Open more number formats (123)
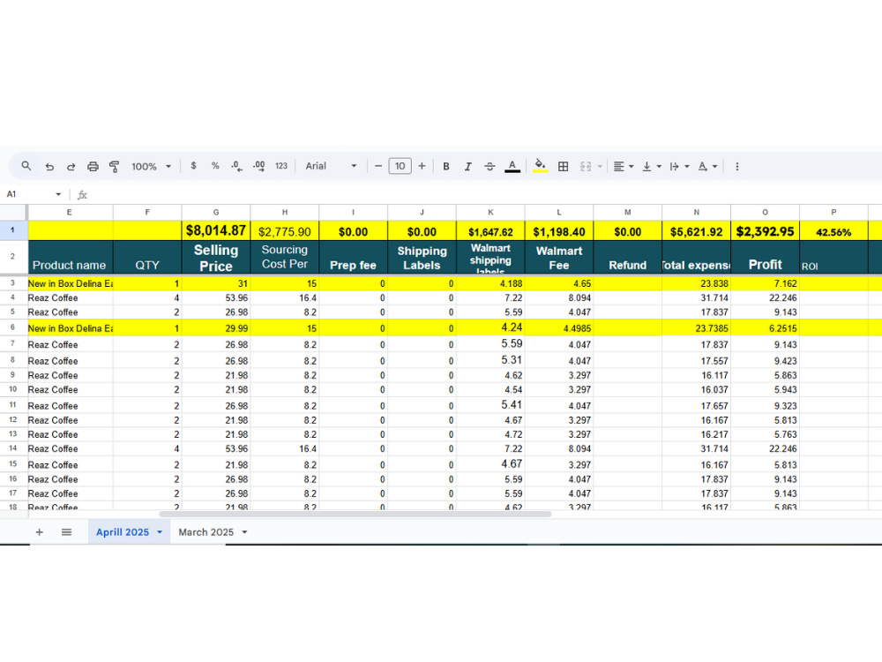The height and width of the screenshot is (662, 882). coord(281,166)
